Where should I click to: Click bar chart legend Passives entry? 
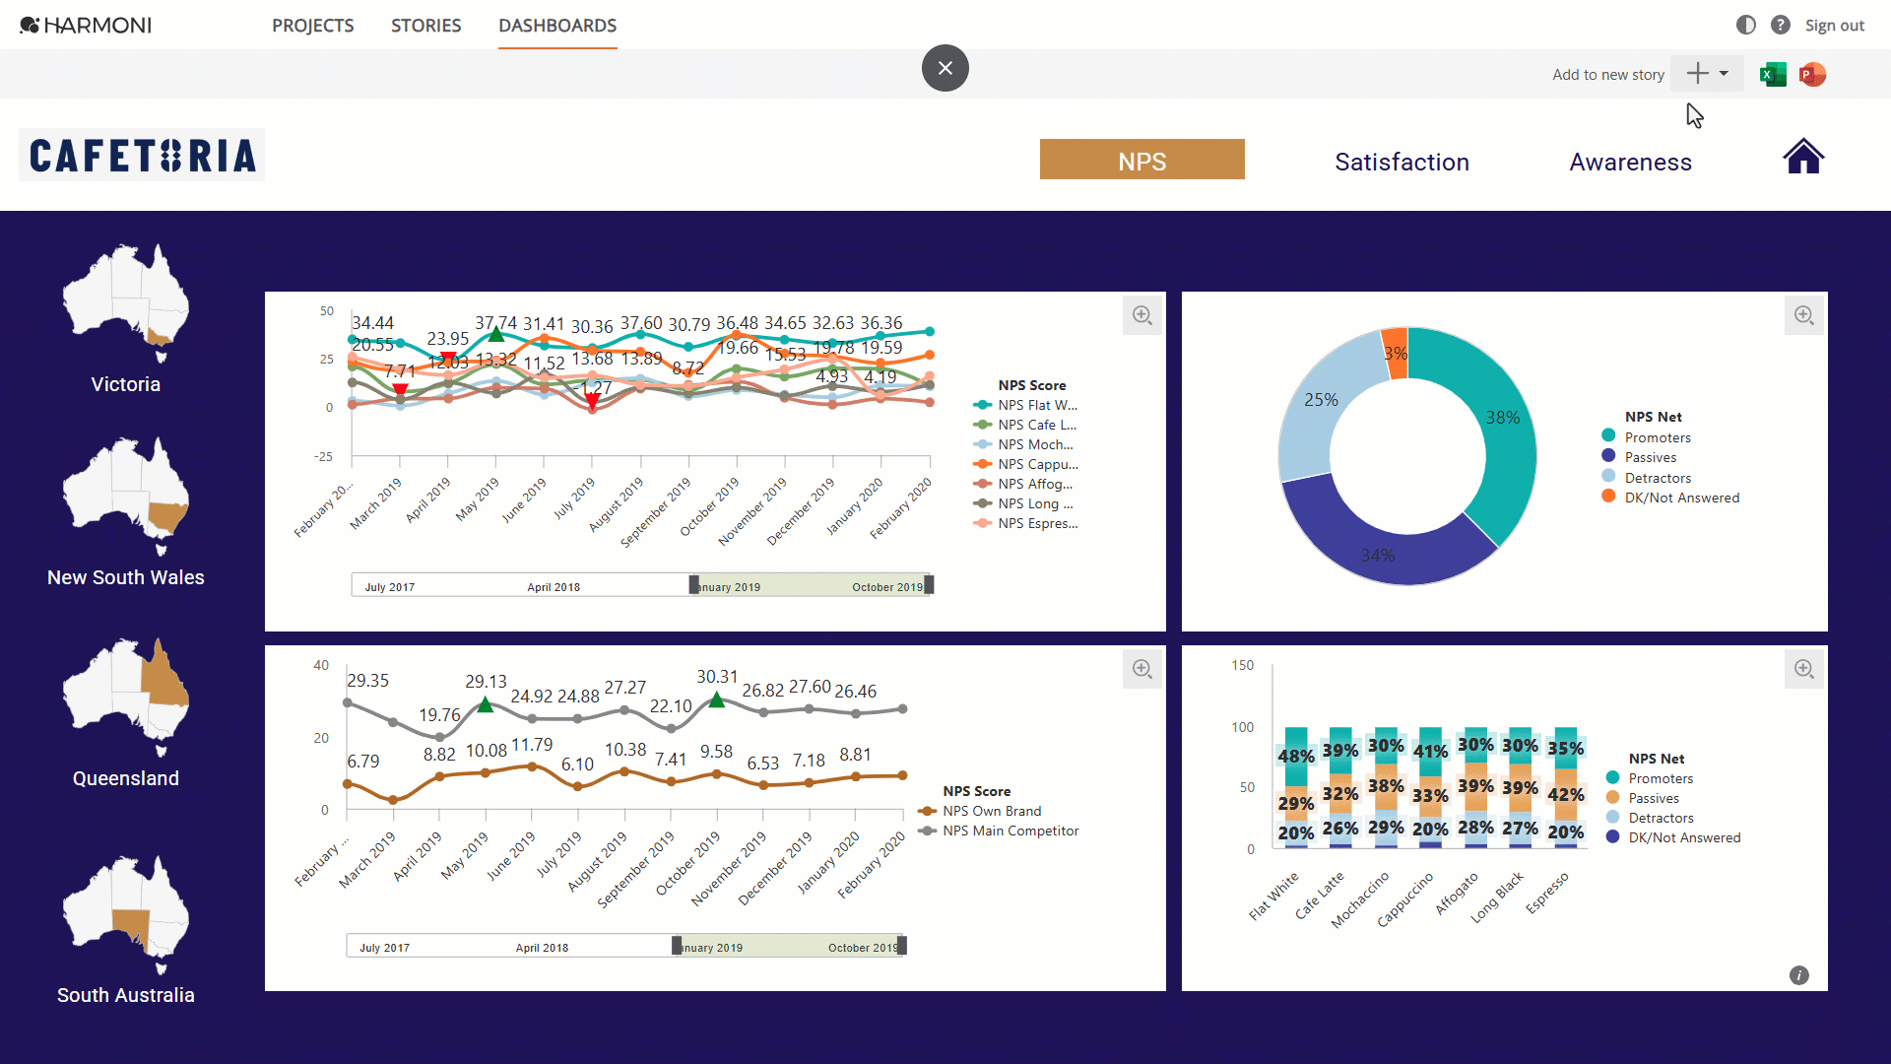1643,798
